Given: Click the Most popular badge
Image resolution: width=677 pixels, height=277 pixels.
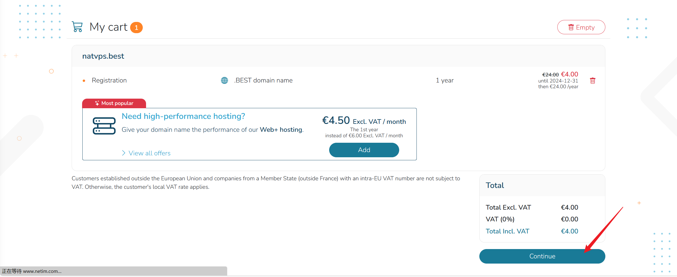Looking at the screenshot, I should [x=114, y=103].
